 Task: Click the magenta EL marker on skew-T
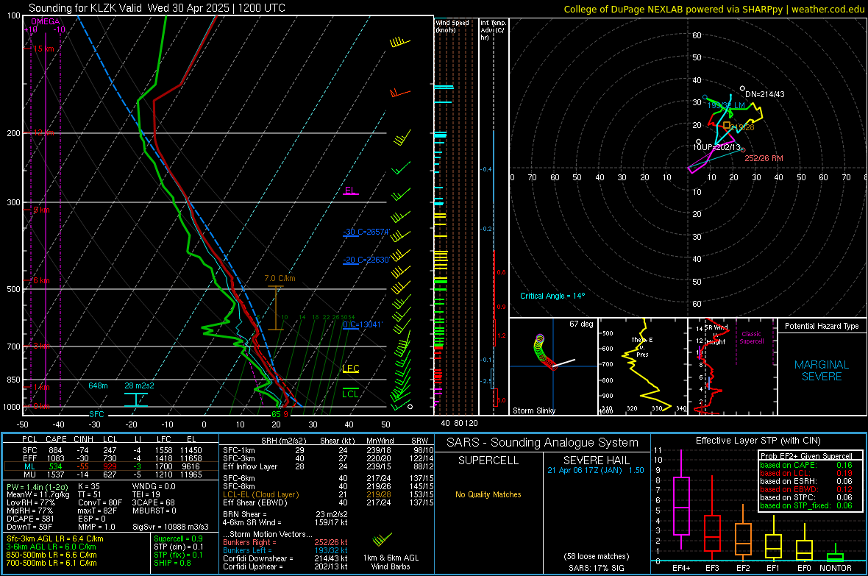(x=350, y=191)
